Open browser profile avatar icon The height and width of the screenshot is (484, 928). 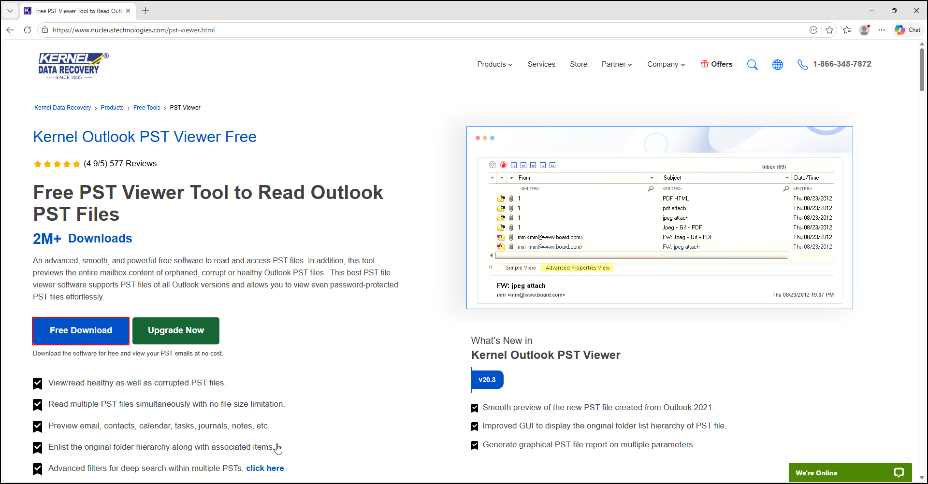[864, 30]
